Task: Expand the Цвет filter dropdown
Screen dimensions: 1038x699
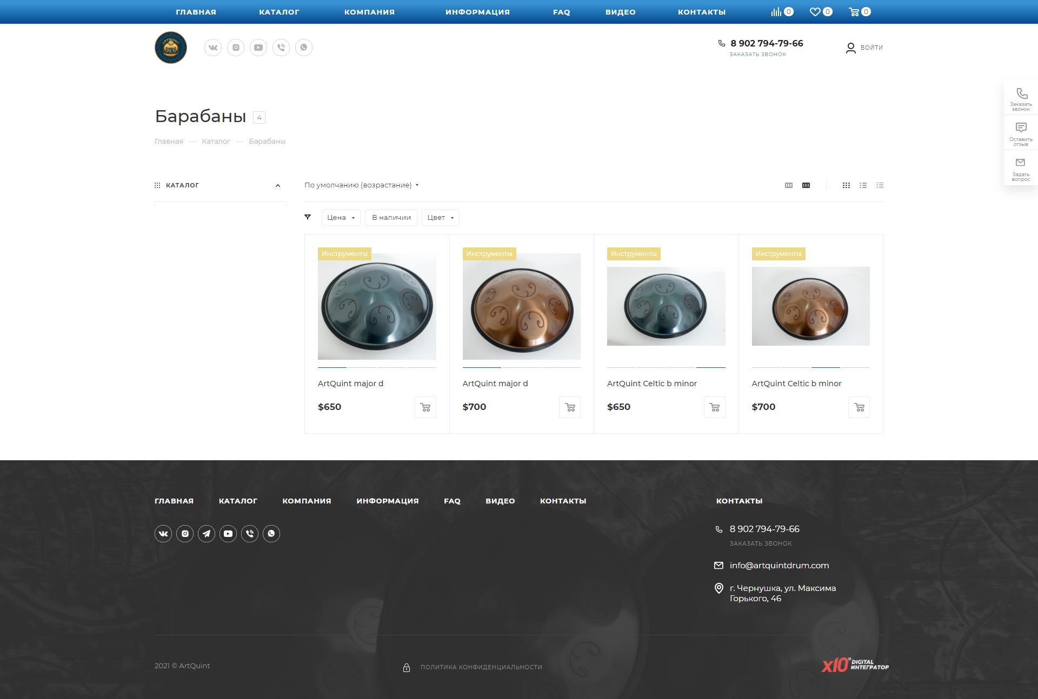Action: pyautogui.click(x=440, y=218)
